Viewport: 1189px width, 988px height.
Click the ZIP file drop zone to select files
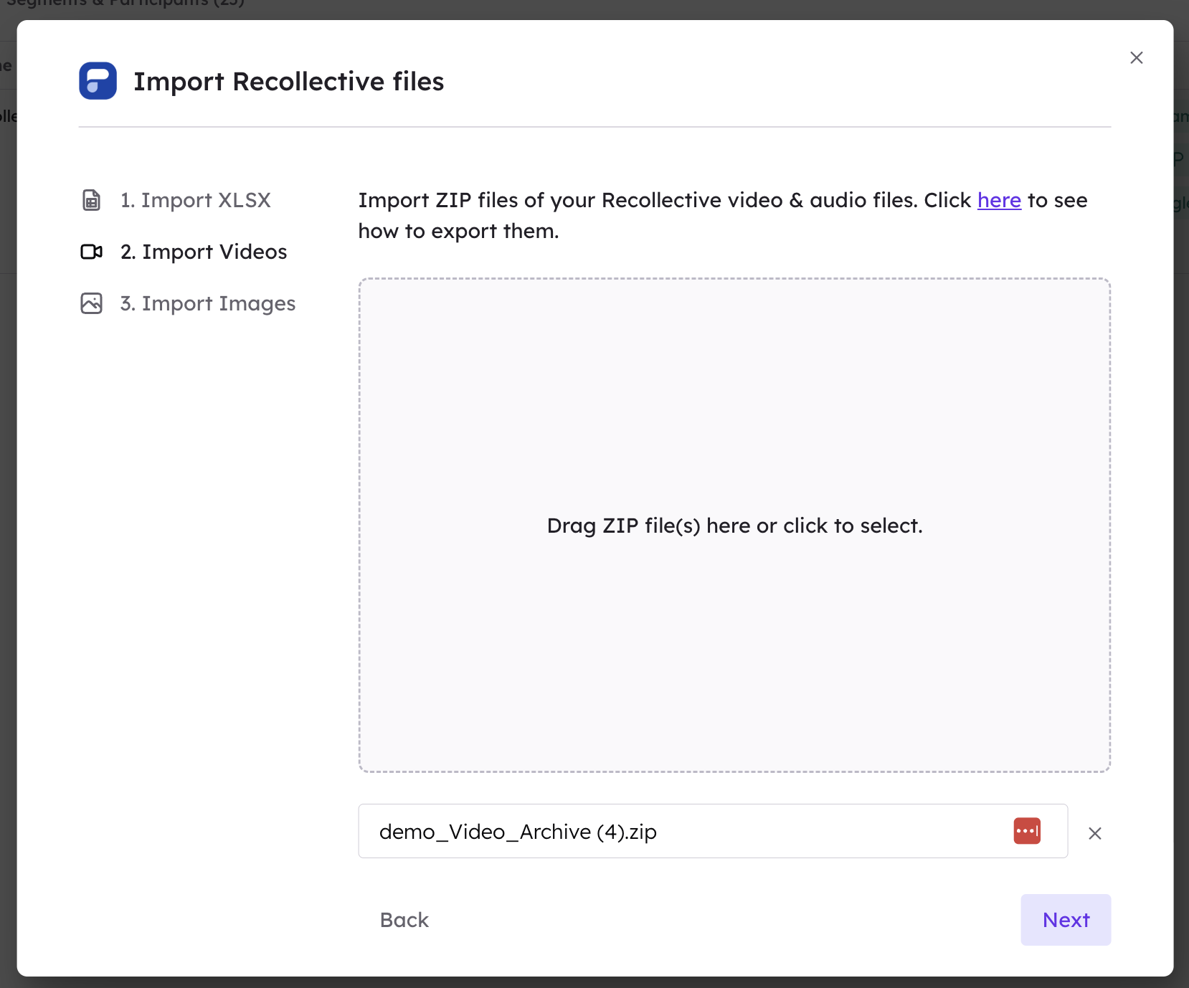pos(734,525)
